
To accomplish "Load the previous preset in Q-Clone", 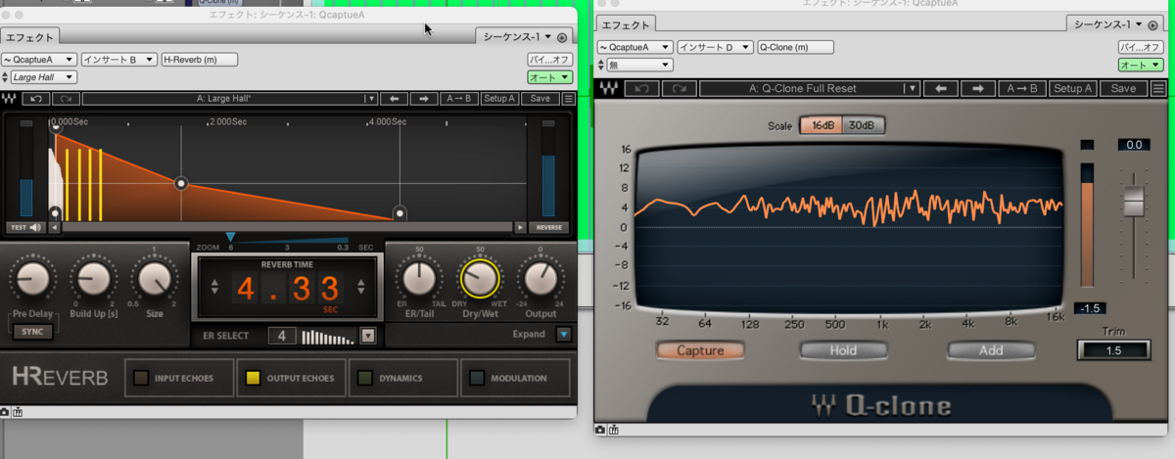I will click(x=940, y=88).
